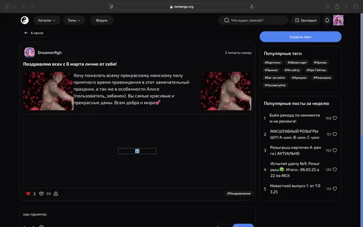The width and height of the screenshot is (363, 227).
Task: Like the "МАСШТАБНЫЙ РОЗЫГРЫШ" popular post
Action: [335, 134]
